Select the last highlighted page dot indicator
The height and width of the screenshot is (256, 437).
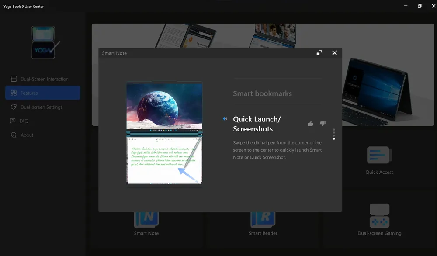[334, 139]
